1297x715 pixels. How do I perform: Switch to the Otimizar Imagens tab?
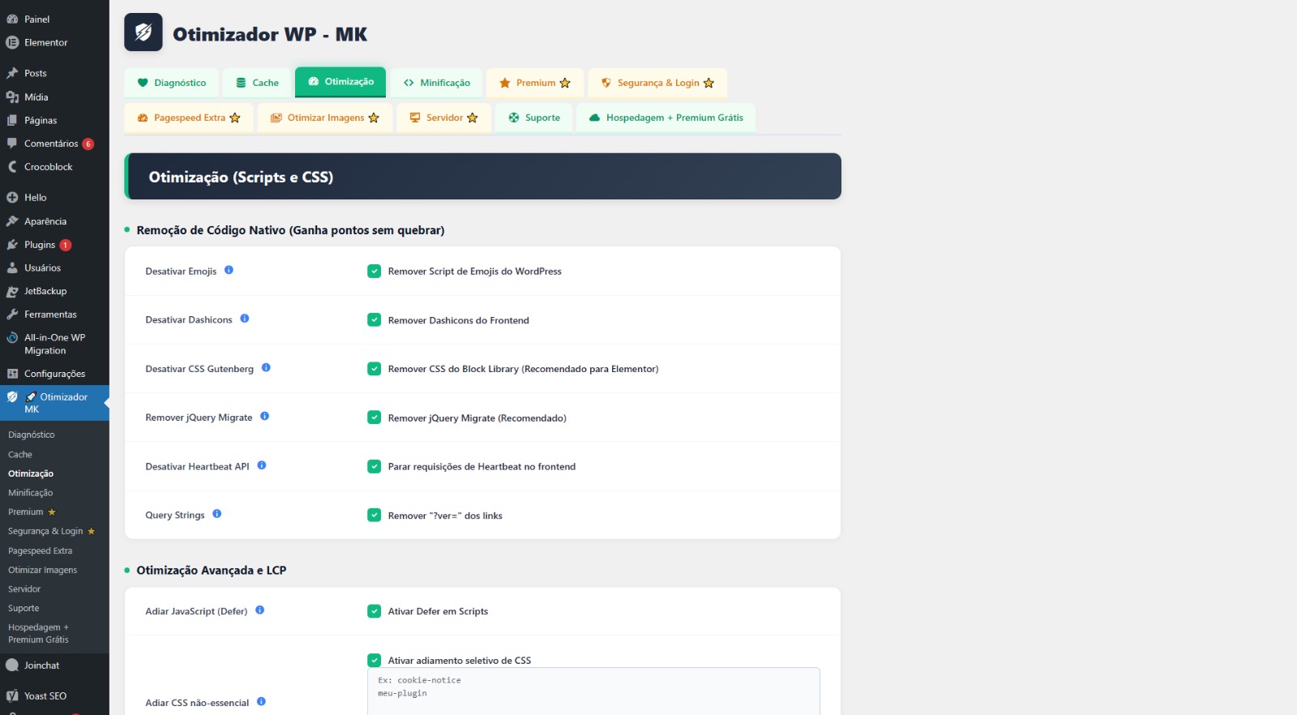click(325, 118)
